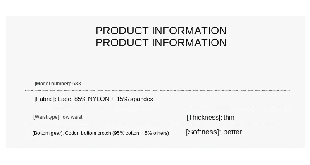Screen dimensions: 310x165
Task: Click the second PRODUCT INFORMATION heading line
Action: [161, 42]
